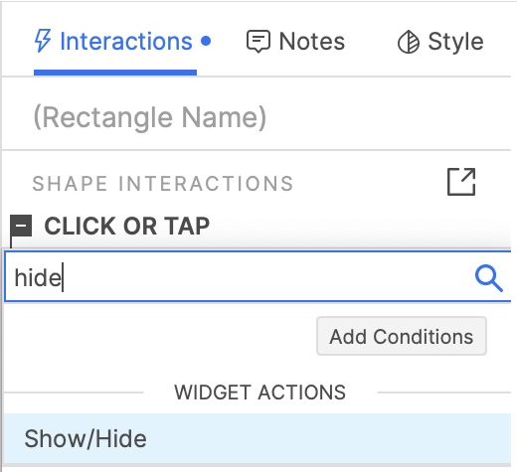Click the magnifying glass search icon
Image resolution: width=517 pixels, height=472 pixels.
pyautogui.click(x=489, y=278)
